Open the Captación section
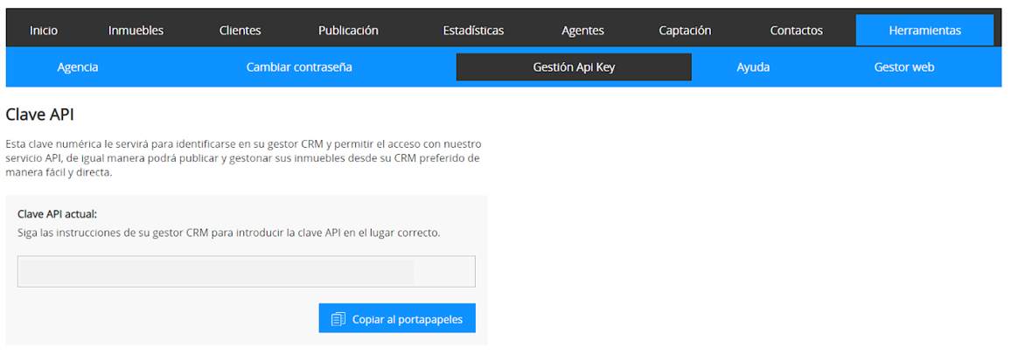This screenshot has width=1011, height=355. pos(685,31)
